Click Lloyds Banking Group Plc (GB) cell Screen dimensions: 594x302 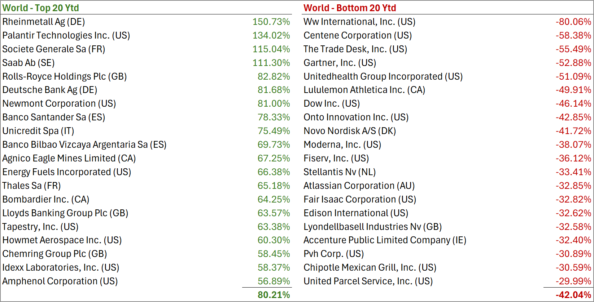point(65,213)
